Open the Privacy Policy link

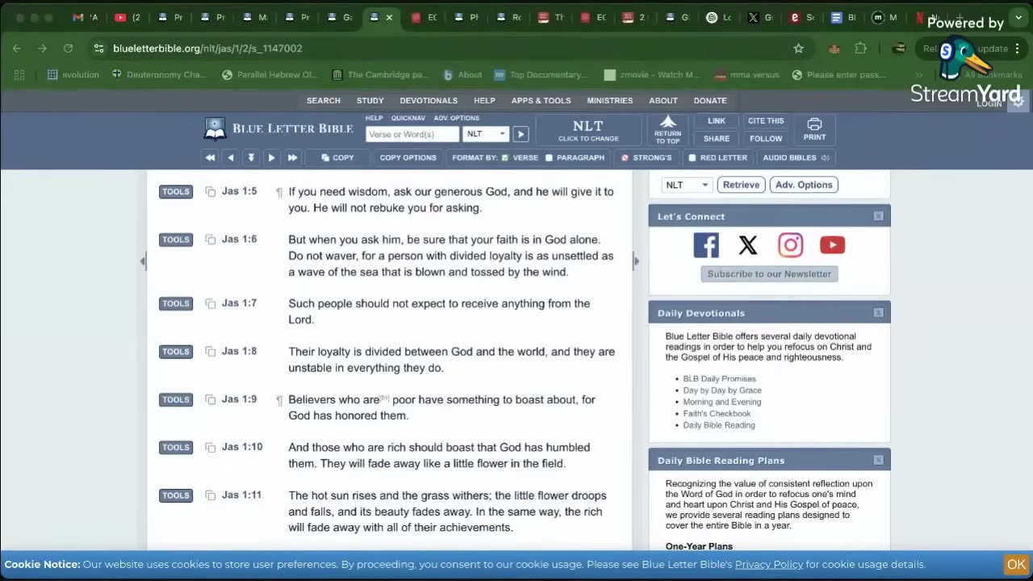[x=769, y=564]
